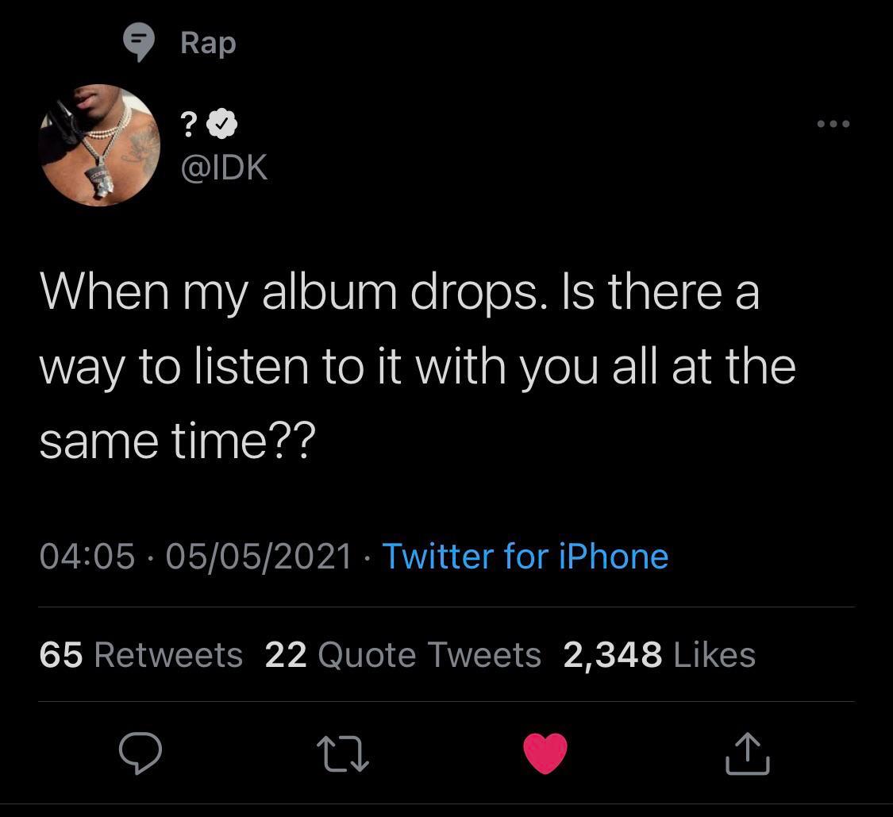This screenshot has width=893, height=817.
Task: Click the 05/05/2021 date
Action: [x=259, y=556]
